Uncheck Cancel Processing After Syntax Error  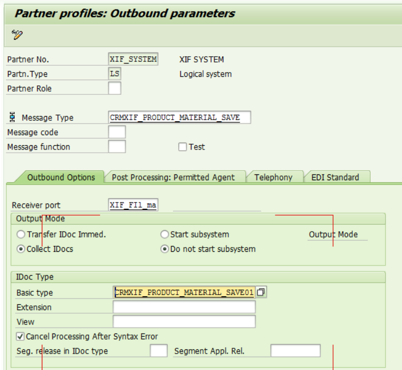click(x=20, y=337)
